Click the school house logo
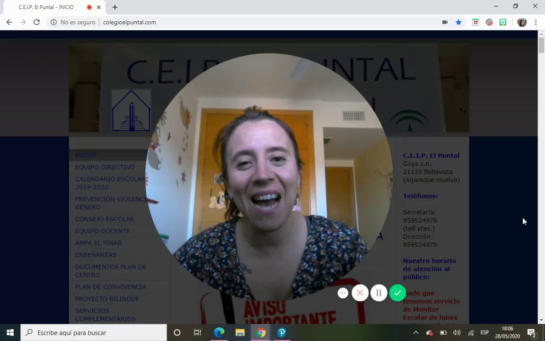This screenshot has height=341, width=545. click(x=131, y=110)
